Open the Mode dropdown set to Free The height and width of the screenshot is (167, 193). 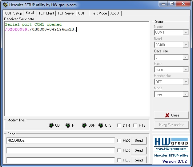pos(171,94)
